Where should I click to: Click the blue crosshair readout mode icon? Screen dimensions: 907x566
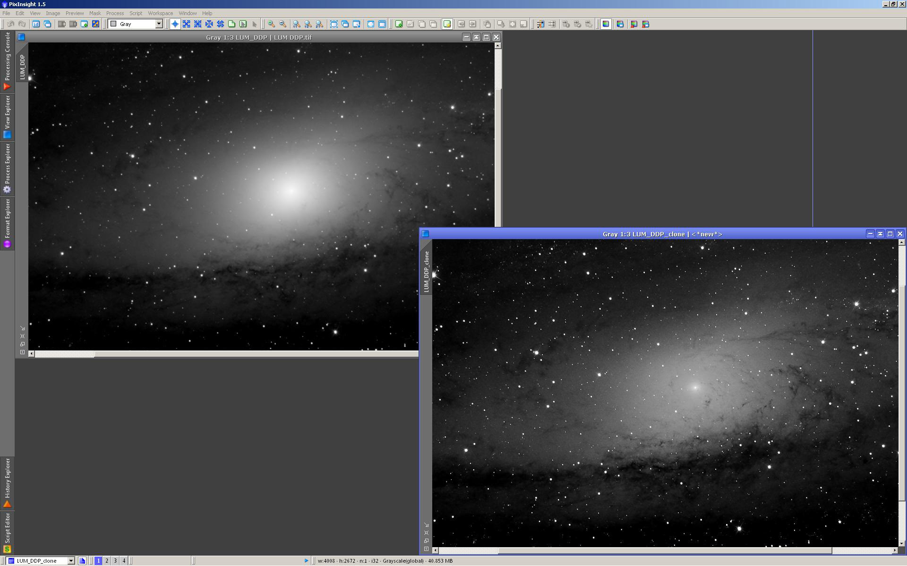(175, 24)
